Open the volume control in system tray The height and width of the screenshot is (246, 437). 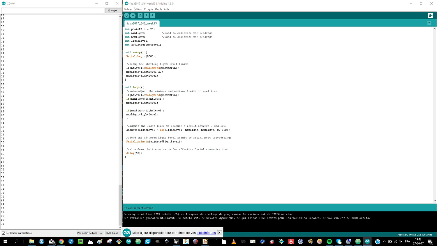coord(401,241)
